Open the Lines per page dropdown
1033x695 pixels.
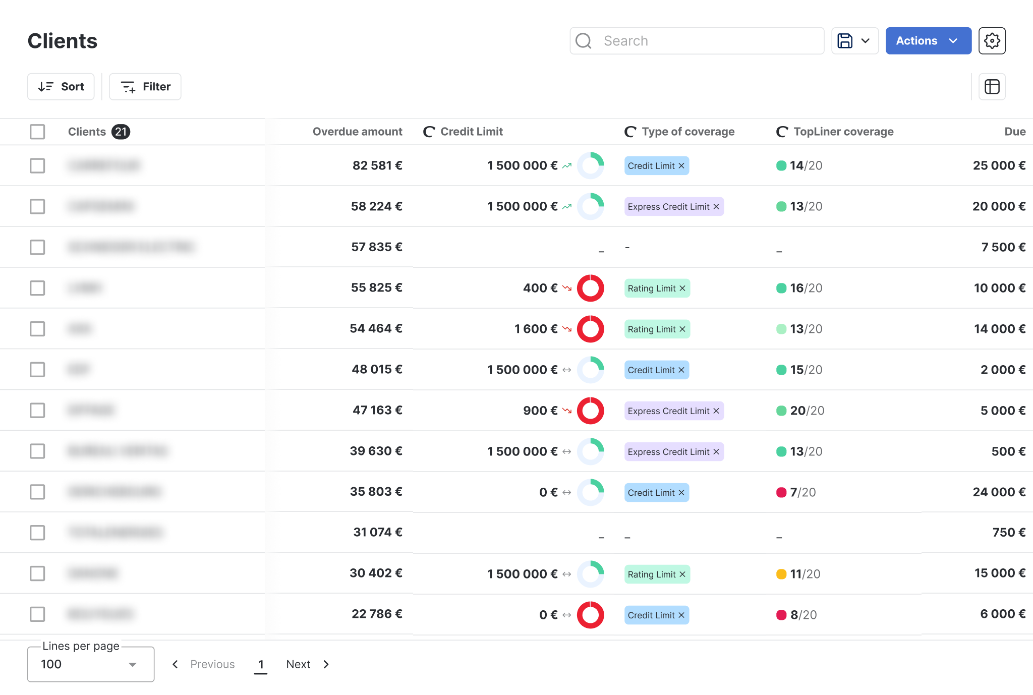[91, 664]
